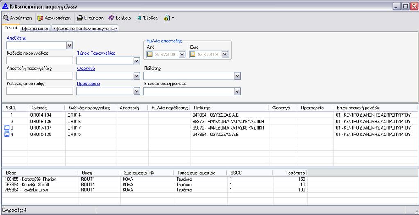Click the Ημ/νία παράδοσης column header
The height and width of the screenshot is (215, 419).
(169, 108)
